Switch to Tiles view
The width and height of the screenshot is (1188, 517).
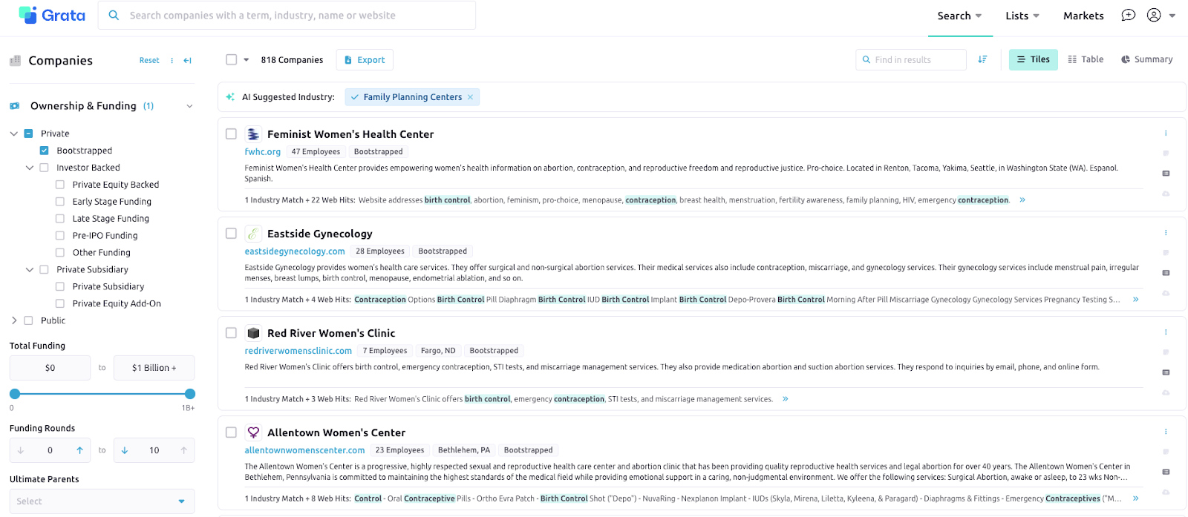pos(1034,59)
